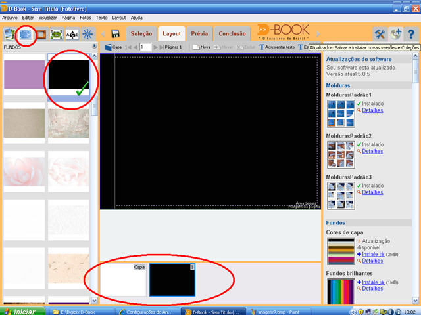Go to last page arrow

(162, 47)
